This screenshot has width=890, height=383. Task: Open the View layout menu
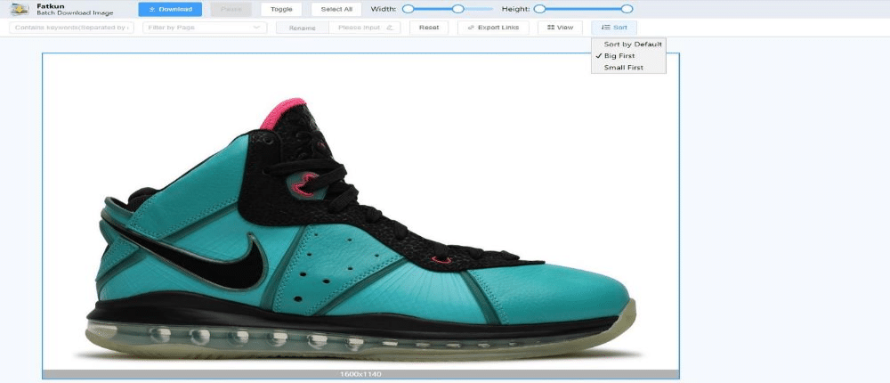[560, 28]
